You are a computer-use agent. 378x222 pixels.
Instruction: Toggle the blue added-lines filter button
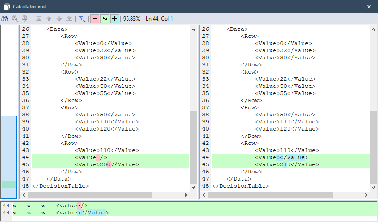[115, 19]
